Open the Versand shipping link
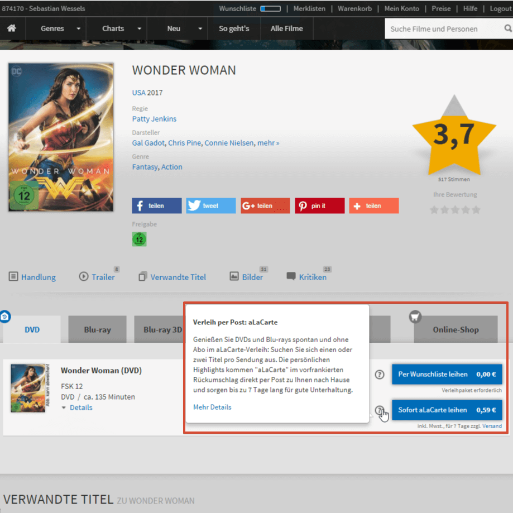The width and height of the screenshot is (513, 513). [x=492, y=426]
